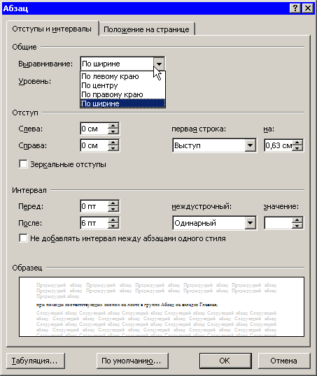Click the Образец paragraph preview box
317x376 pixels.
[162, 307]
